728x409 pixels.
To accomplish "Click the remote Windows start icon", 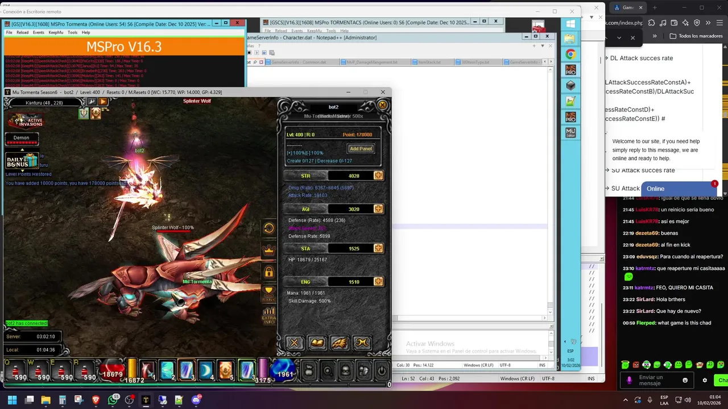I will click(x=570, y=24).
